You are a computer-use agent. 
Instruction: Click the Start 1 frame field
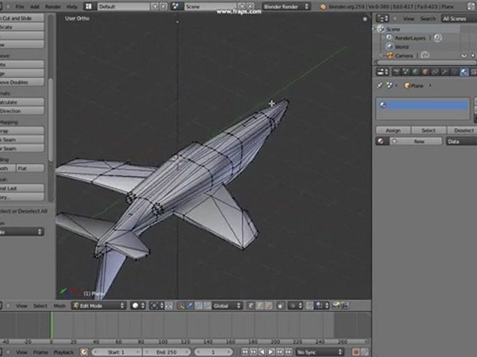[116, 352]
